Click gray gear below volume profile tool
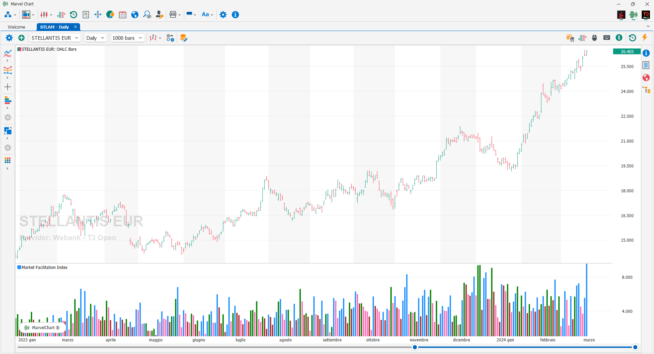 tap(8, 117)
